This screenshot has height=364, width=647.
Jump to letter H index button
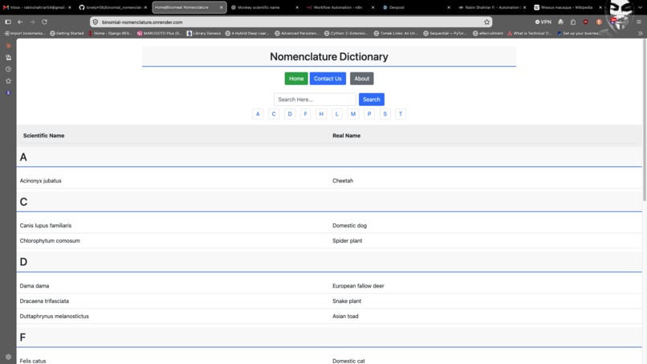tap(321, 114)
